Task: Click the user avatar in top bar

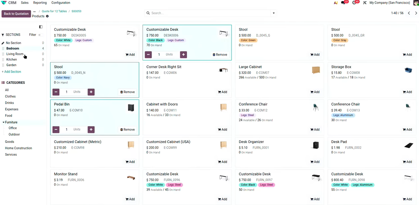Action: 416,3
